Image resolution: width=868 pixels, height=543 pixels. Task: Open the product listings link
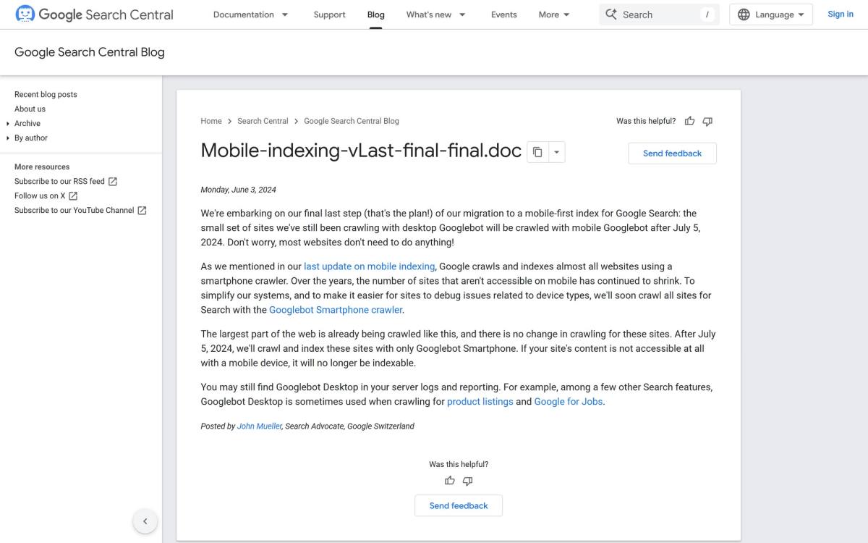(x=480, y=401)
